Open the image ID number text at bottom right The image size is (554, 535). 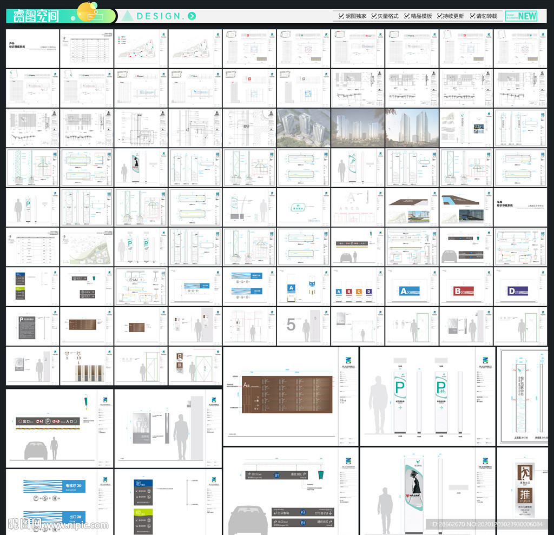pyautogui.click(x=487, y=524)
